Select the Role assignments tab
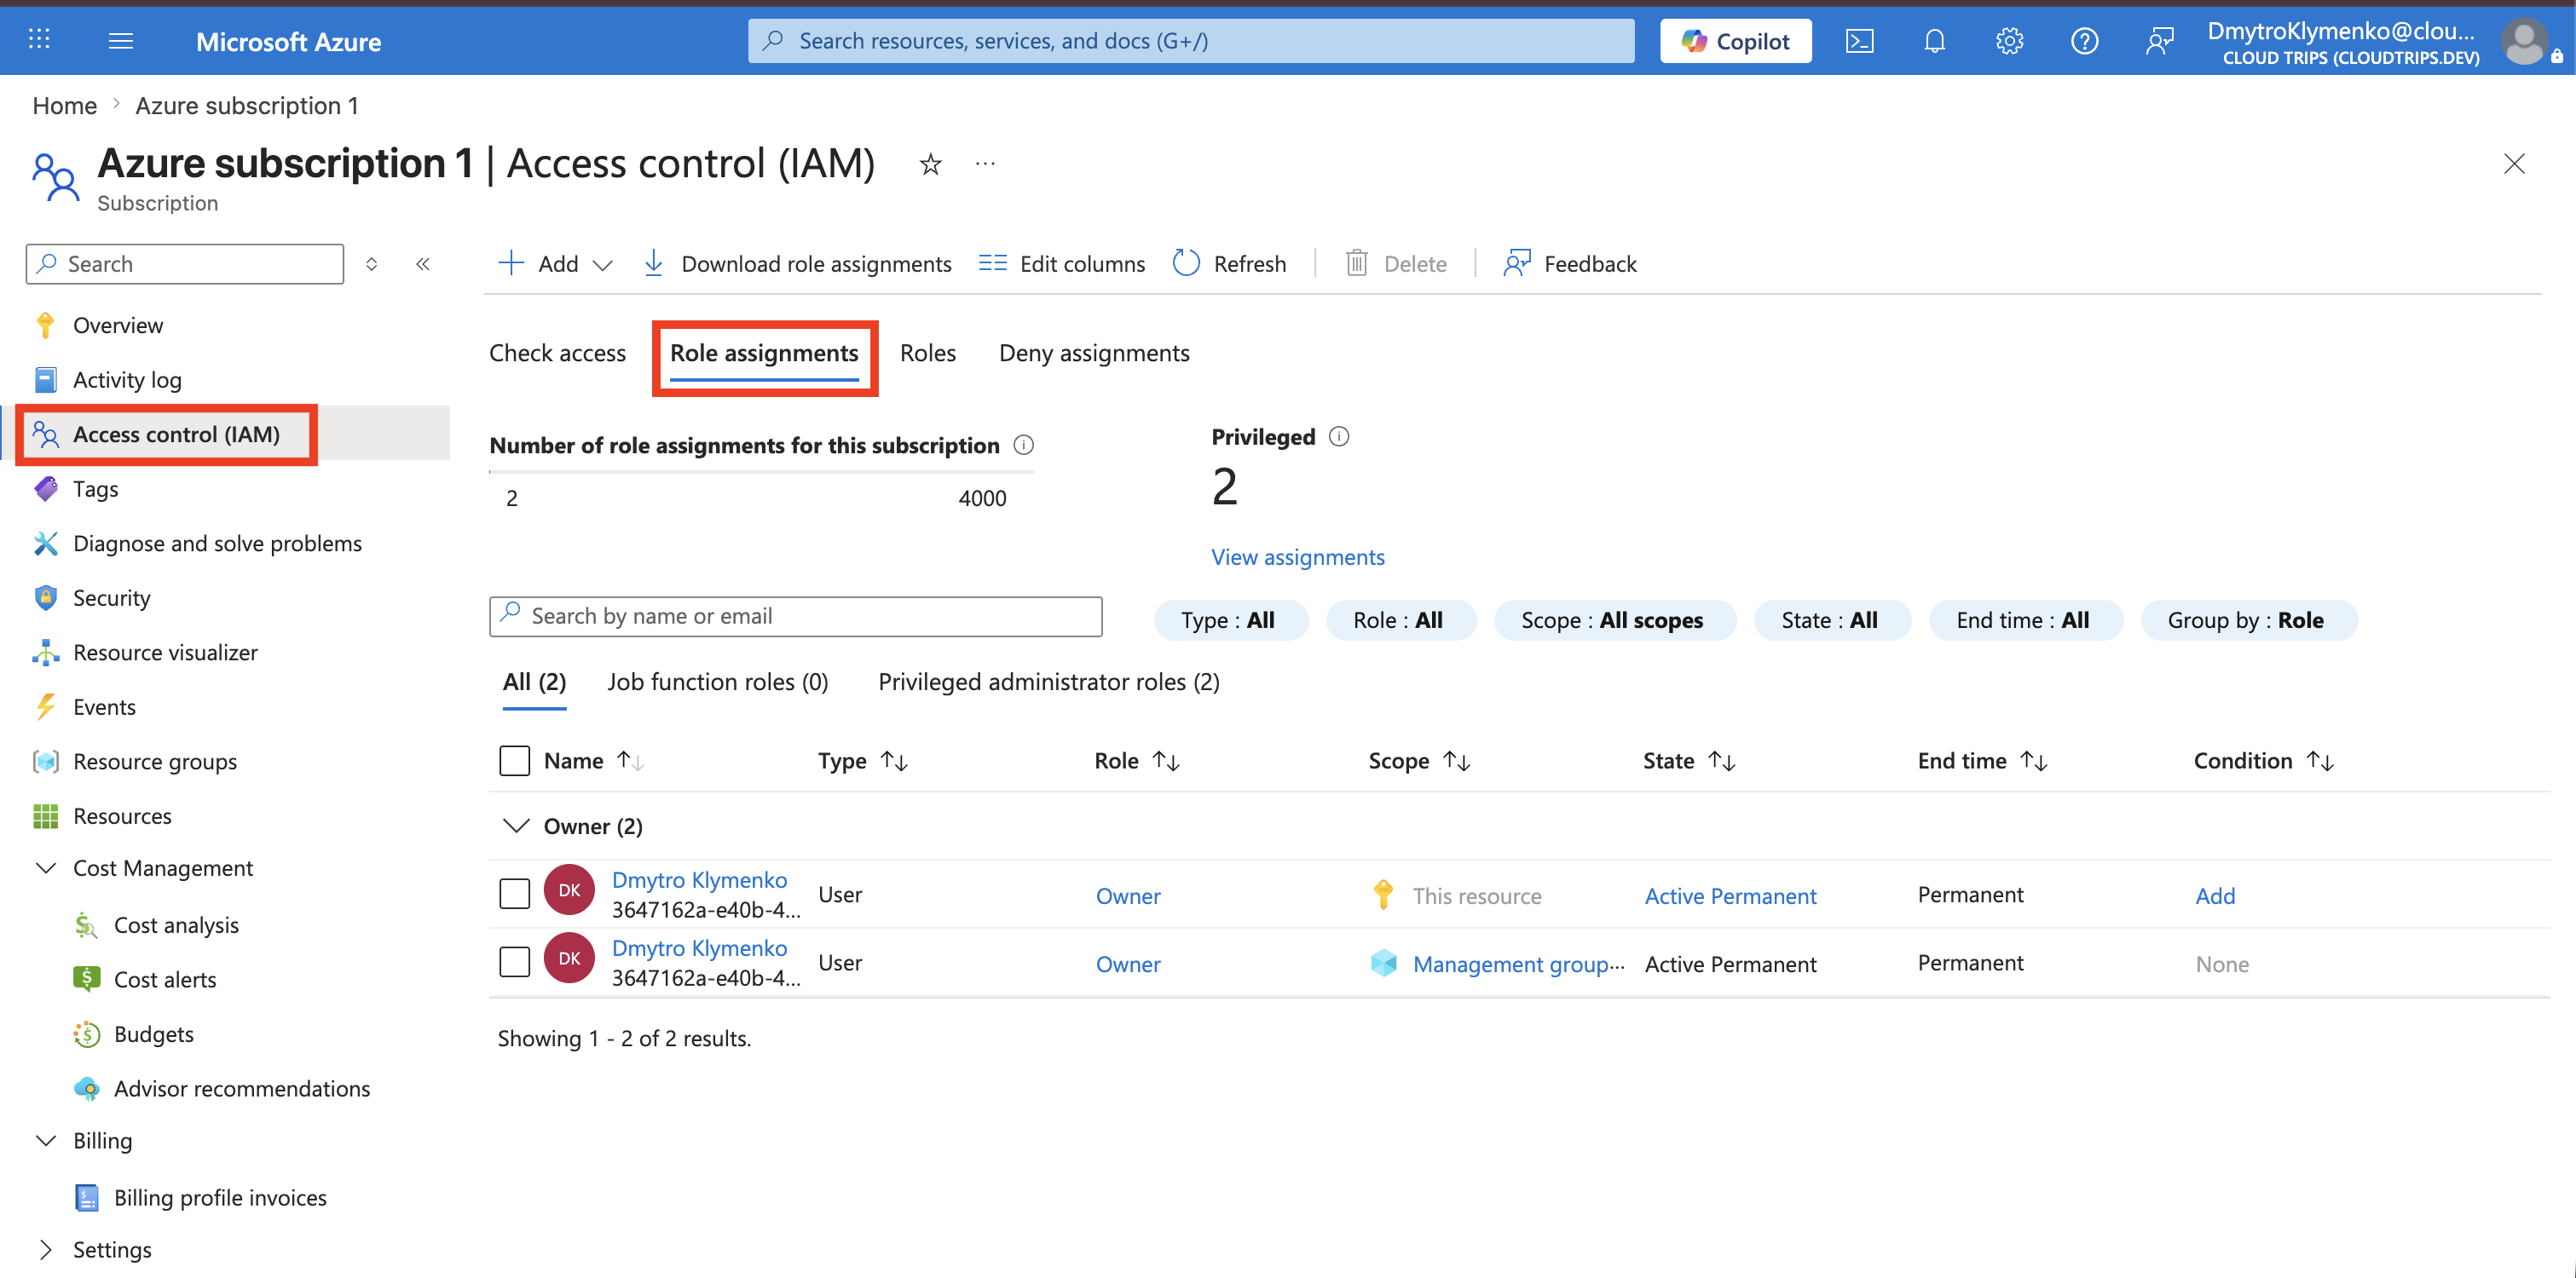The height and width of the screenshot is (1278, 2576). coord(764,353)
